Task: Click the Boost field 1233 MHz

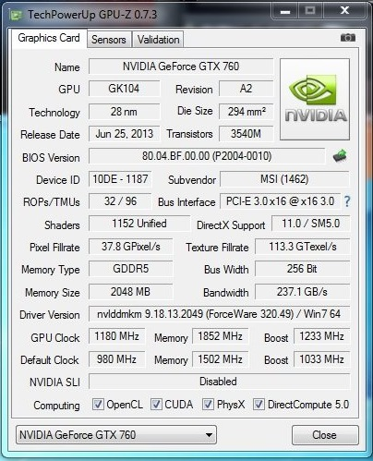Action: pos(321,336)
